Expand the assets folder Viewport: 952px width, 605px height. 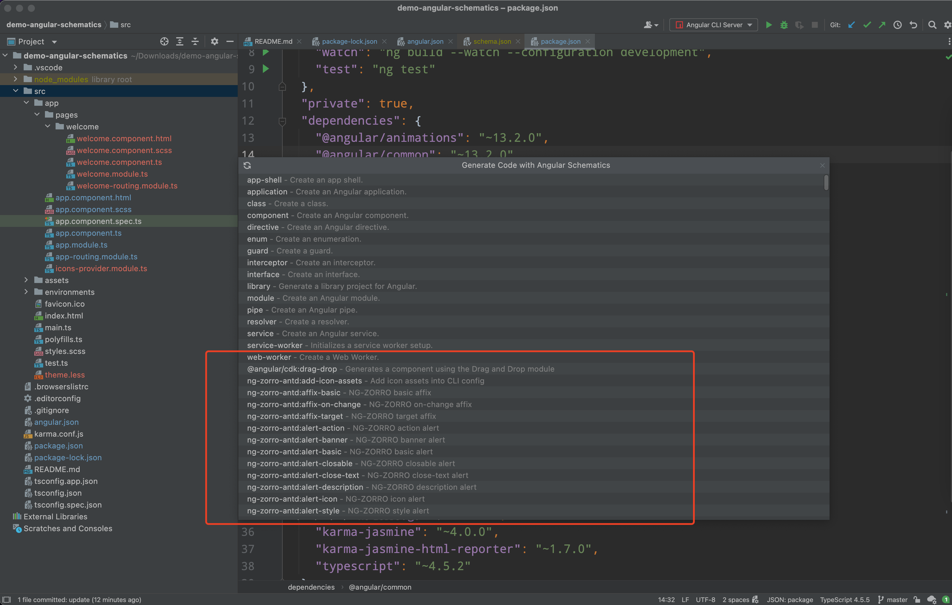pyautogui.click(x=26, y=280)
